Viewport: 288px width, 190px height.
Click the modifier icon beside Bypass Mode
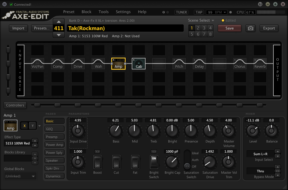click(x=278, y=171)
